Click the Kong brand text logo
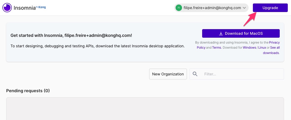This screenshot has height=120, width=291. (42, 7)
